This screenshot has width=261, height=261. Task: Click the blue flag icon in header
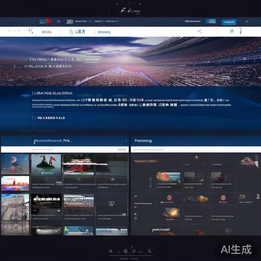pyautogui.click(x=211, y=21)
